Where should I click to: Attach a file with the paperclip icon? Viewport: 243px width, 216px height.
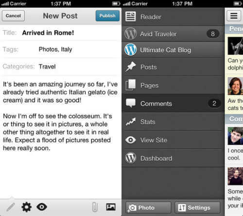(95, 207)
